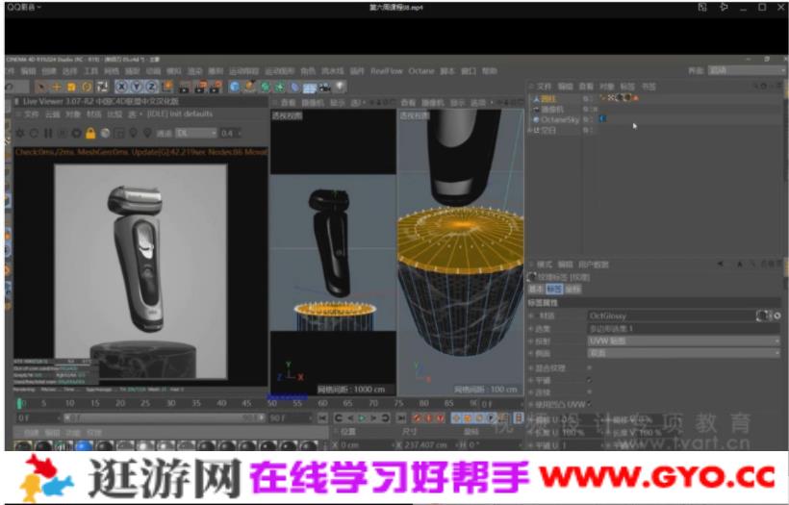This screenshot has width=789, height=505.
Task: Click the deformer object icon
Action: click(x=294, y=87)
